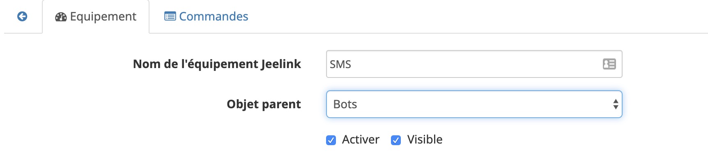The height and width of the screenshot is (155, 708).
Task: Place cursor after SMS text in field
Action: [352, 64]
